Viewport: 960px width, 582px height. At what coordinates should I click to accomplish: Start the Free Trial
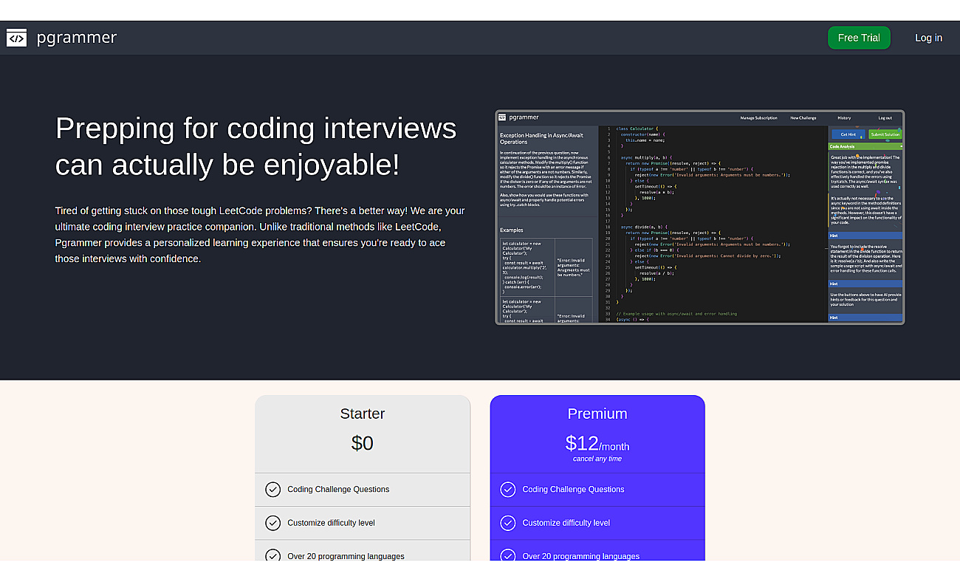coord(859,38)
